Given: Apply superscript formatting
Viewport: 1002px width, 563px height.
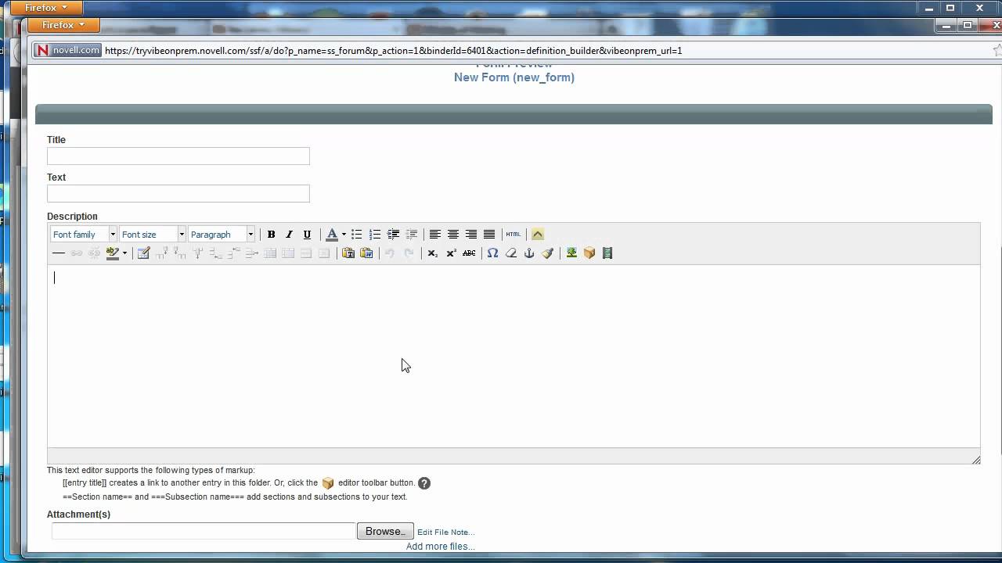Looking at the screenshot, I should click(x=451, y=253).
